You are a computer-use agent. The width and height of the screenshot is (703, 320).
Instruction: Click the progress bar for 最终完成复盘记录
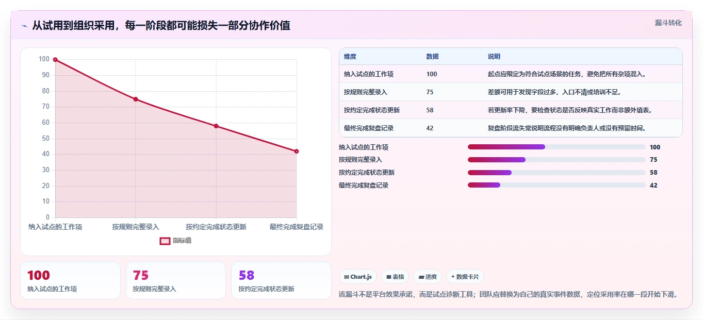pos(557,185)
